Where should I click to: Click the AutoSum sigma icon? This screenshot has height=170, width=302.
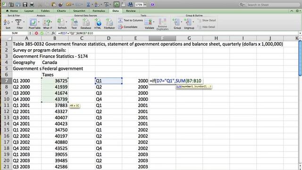pos(88,4)
